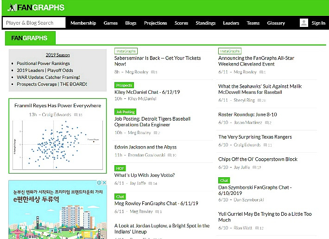Click comment icon on Detroit Tigers job posting

pyautogui.click(x=156, y=133)
